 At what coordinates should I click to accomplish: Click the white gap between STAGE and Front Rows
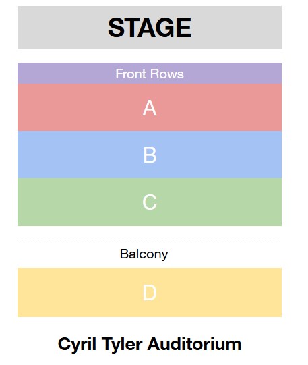(x=150, y=56)
